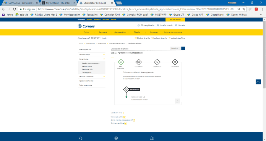
Task: Click the green Prerregistrado timeline dot
Action: (126, 97)
